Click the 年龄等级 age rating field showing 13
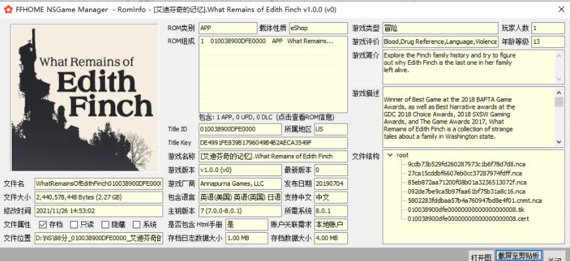This screenshot has height=261, width=570. click(548, 42)
